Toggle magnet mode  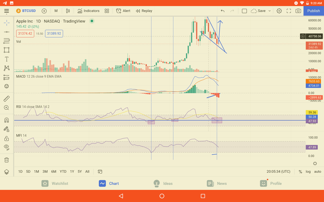coord(7,120)
